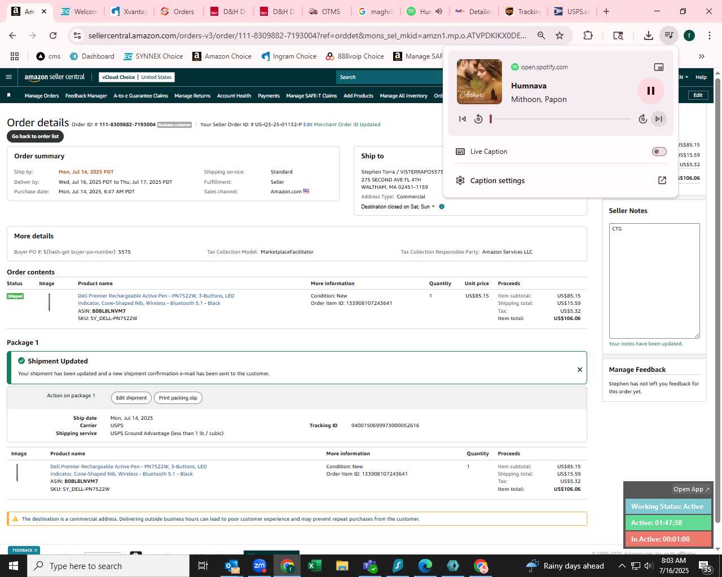Viewport: 722px width, 577px height.
Task: Skip to next track in media popup
Action: 658,119
